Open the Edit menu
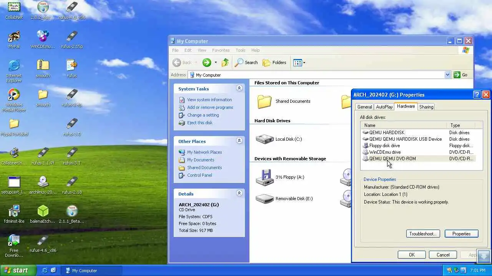The height and width of the screenshot is (276, 492). point(188,50)
